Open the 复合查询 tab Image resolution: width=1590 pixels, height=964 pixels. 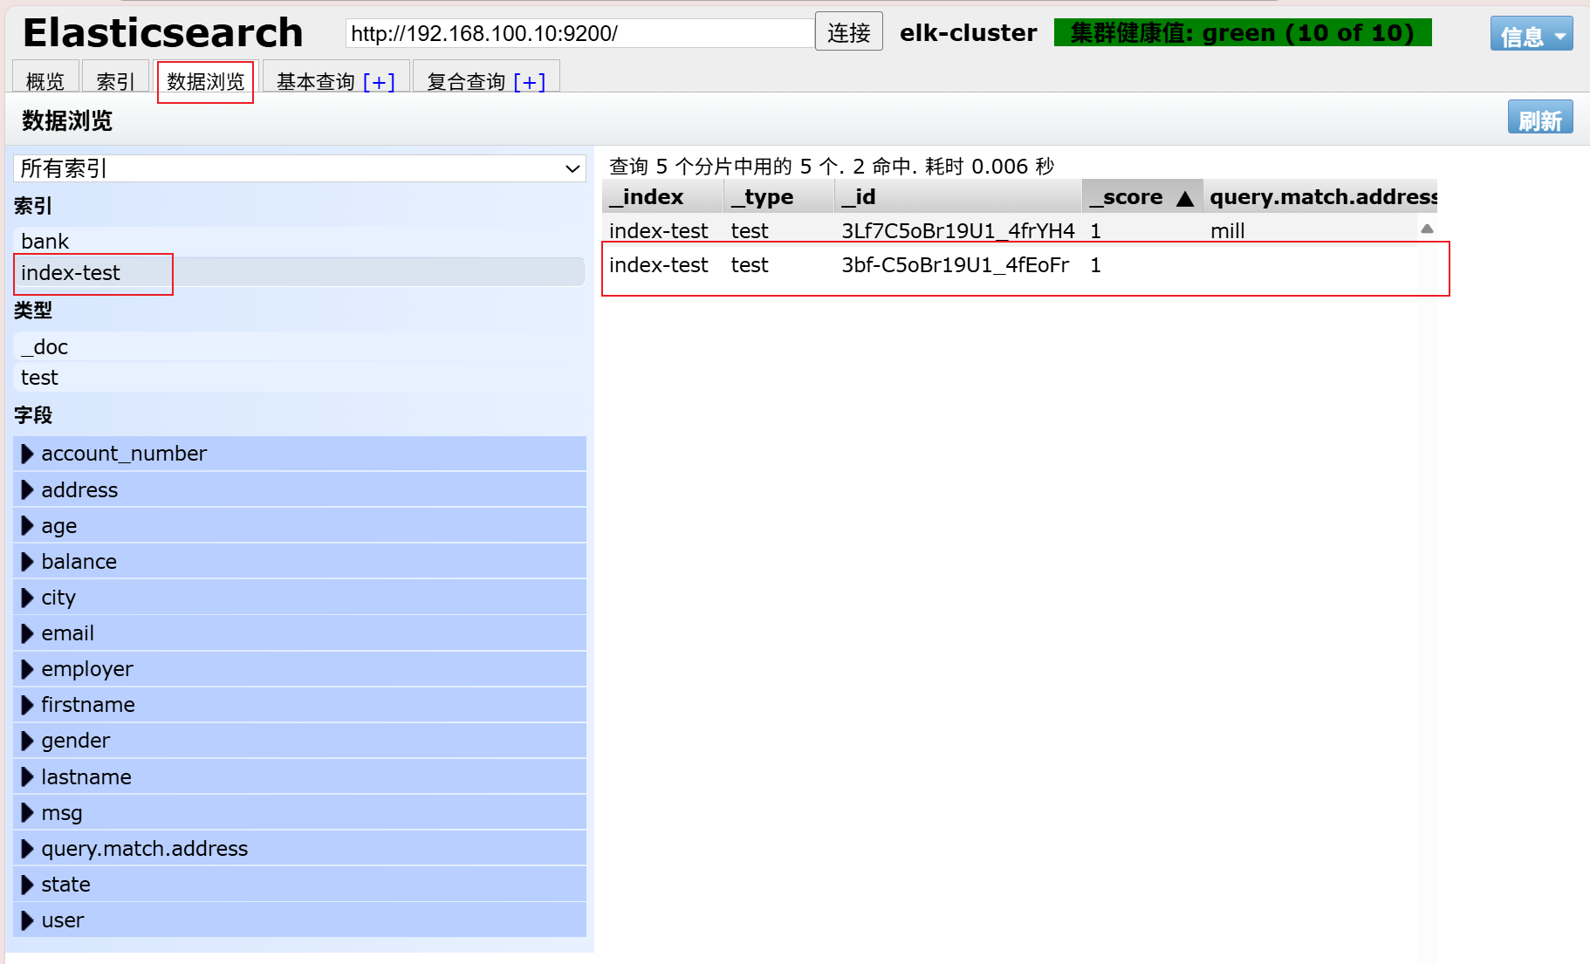tap(466, 81)
